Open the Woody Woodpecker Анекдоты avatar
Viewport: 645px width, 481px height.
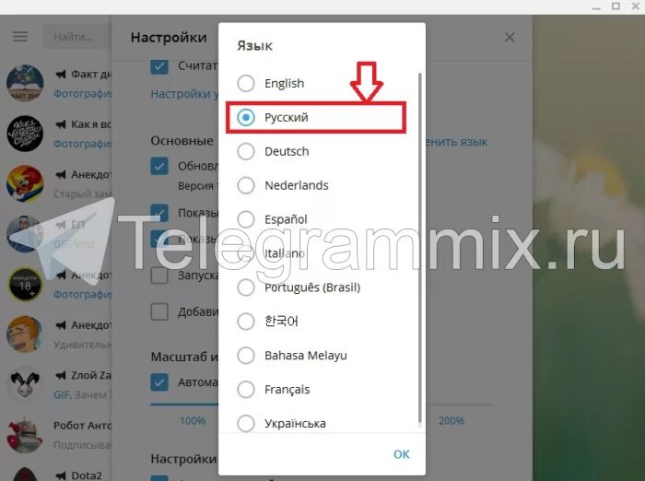25,183
